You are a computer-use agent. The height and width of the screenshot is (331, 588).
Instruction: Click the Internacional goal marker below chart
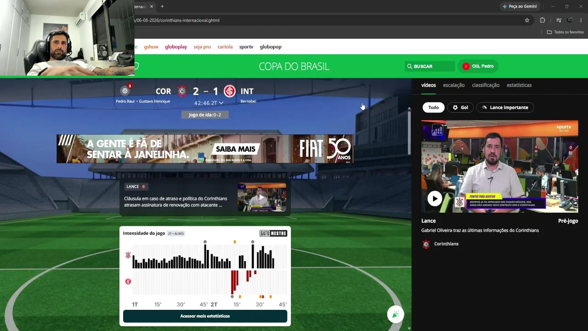[232, 297]
